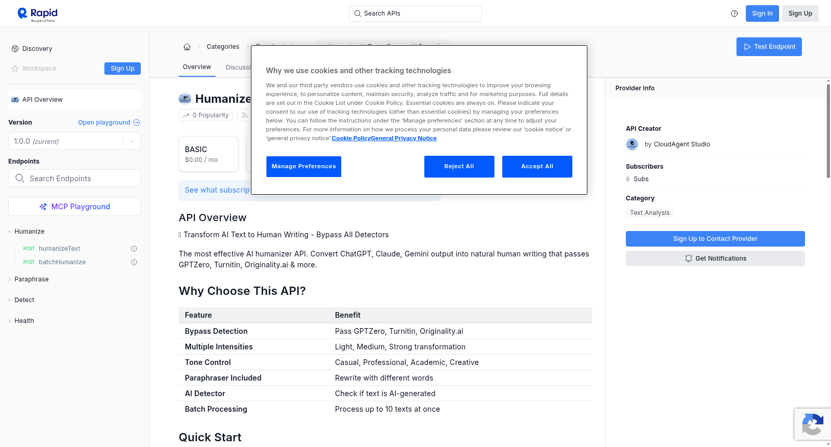Collapse the Humanize endpoint group
The height and width of the screenshot is (447, 831).
[x=9, y=232]
